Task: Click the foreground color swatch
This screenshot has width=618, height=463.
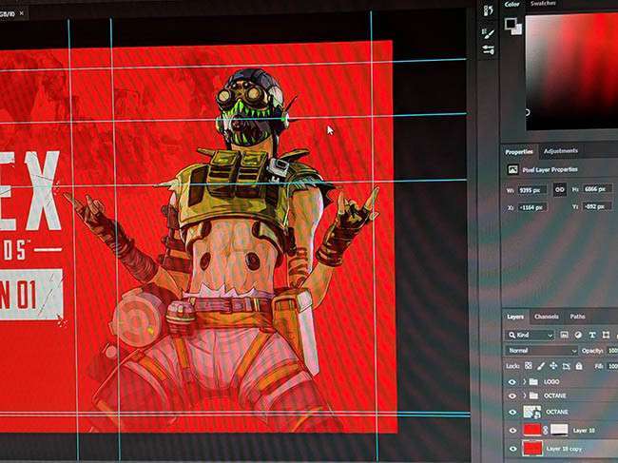Action: (511, 24)
